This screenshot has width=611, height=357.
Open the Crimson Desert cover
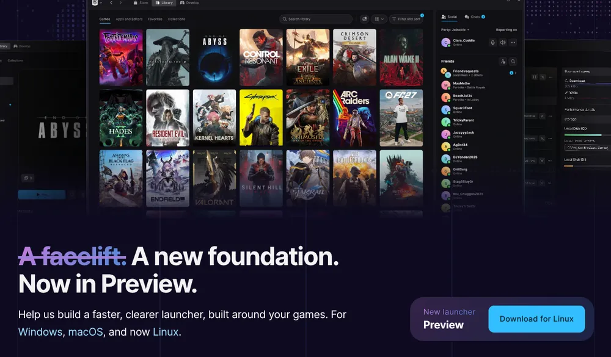pos(354,57)
